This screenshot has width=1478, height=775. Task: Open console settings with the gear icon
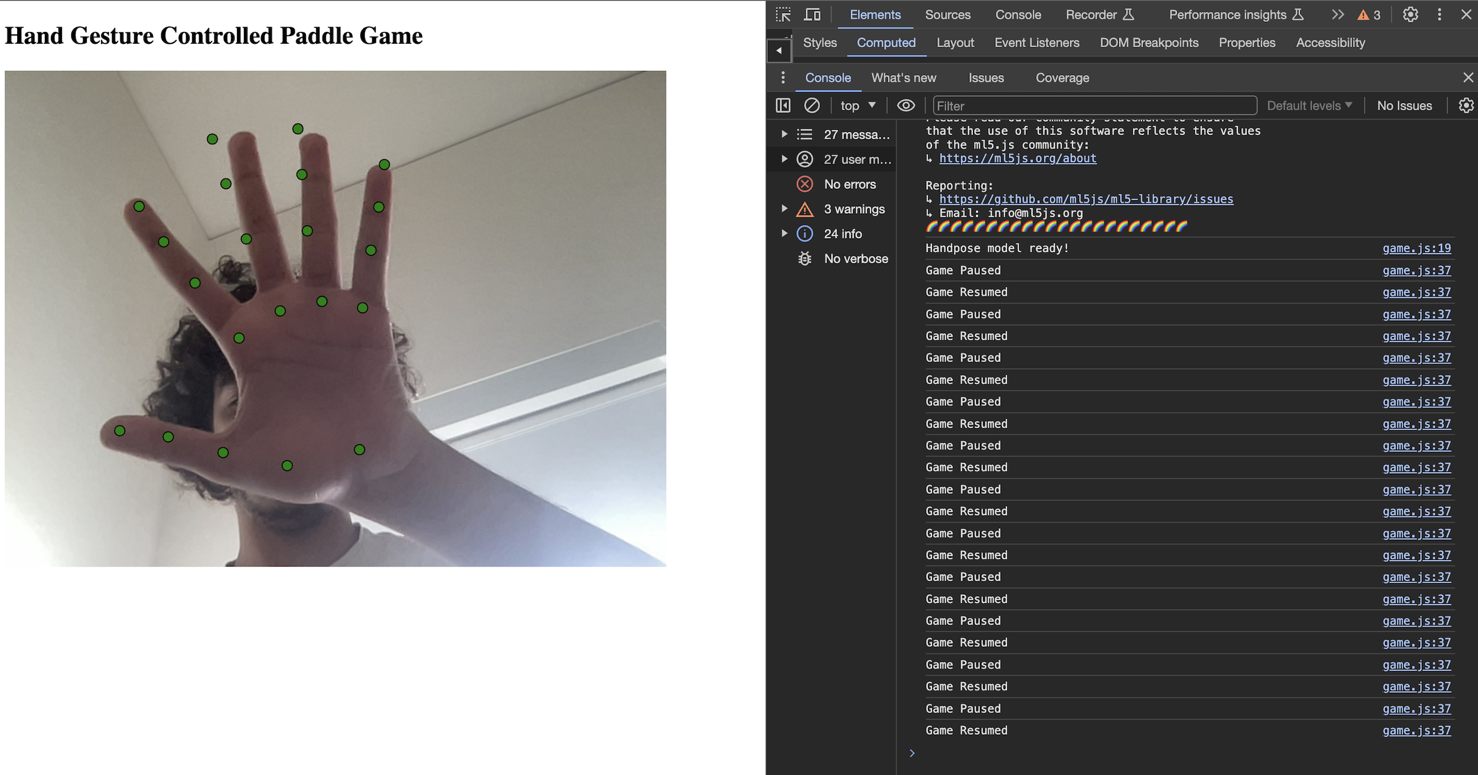1467,105
